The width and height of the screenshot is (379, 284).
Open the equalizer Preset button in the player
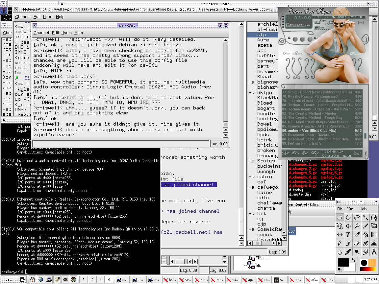[355, 54]
